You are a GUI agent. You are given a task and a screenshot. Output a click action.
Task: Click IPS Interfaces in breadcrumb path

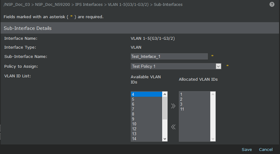click(x=89, y=4)
